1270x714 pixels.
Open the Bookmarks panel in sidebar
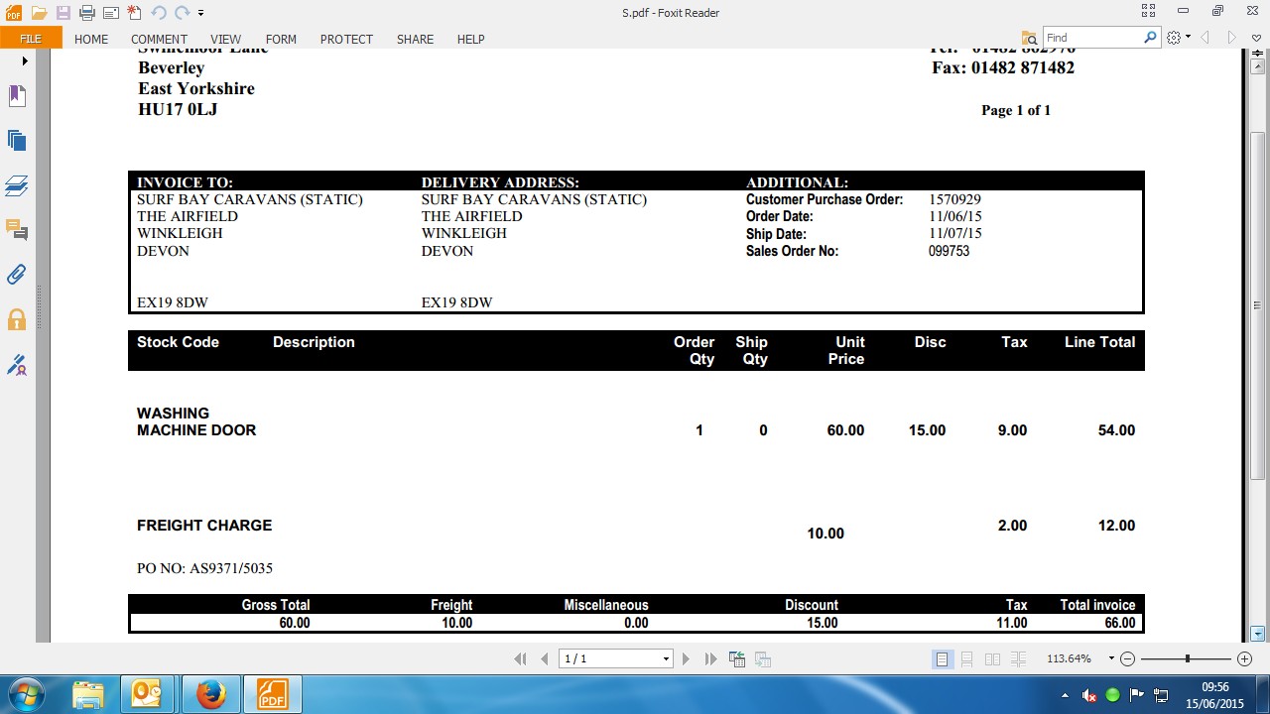click(x=17, y=95)
